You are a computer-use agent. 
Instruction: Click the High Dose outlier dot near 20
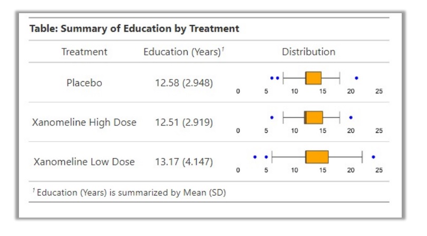click(351, 117)
